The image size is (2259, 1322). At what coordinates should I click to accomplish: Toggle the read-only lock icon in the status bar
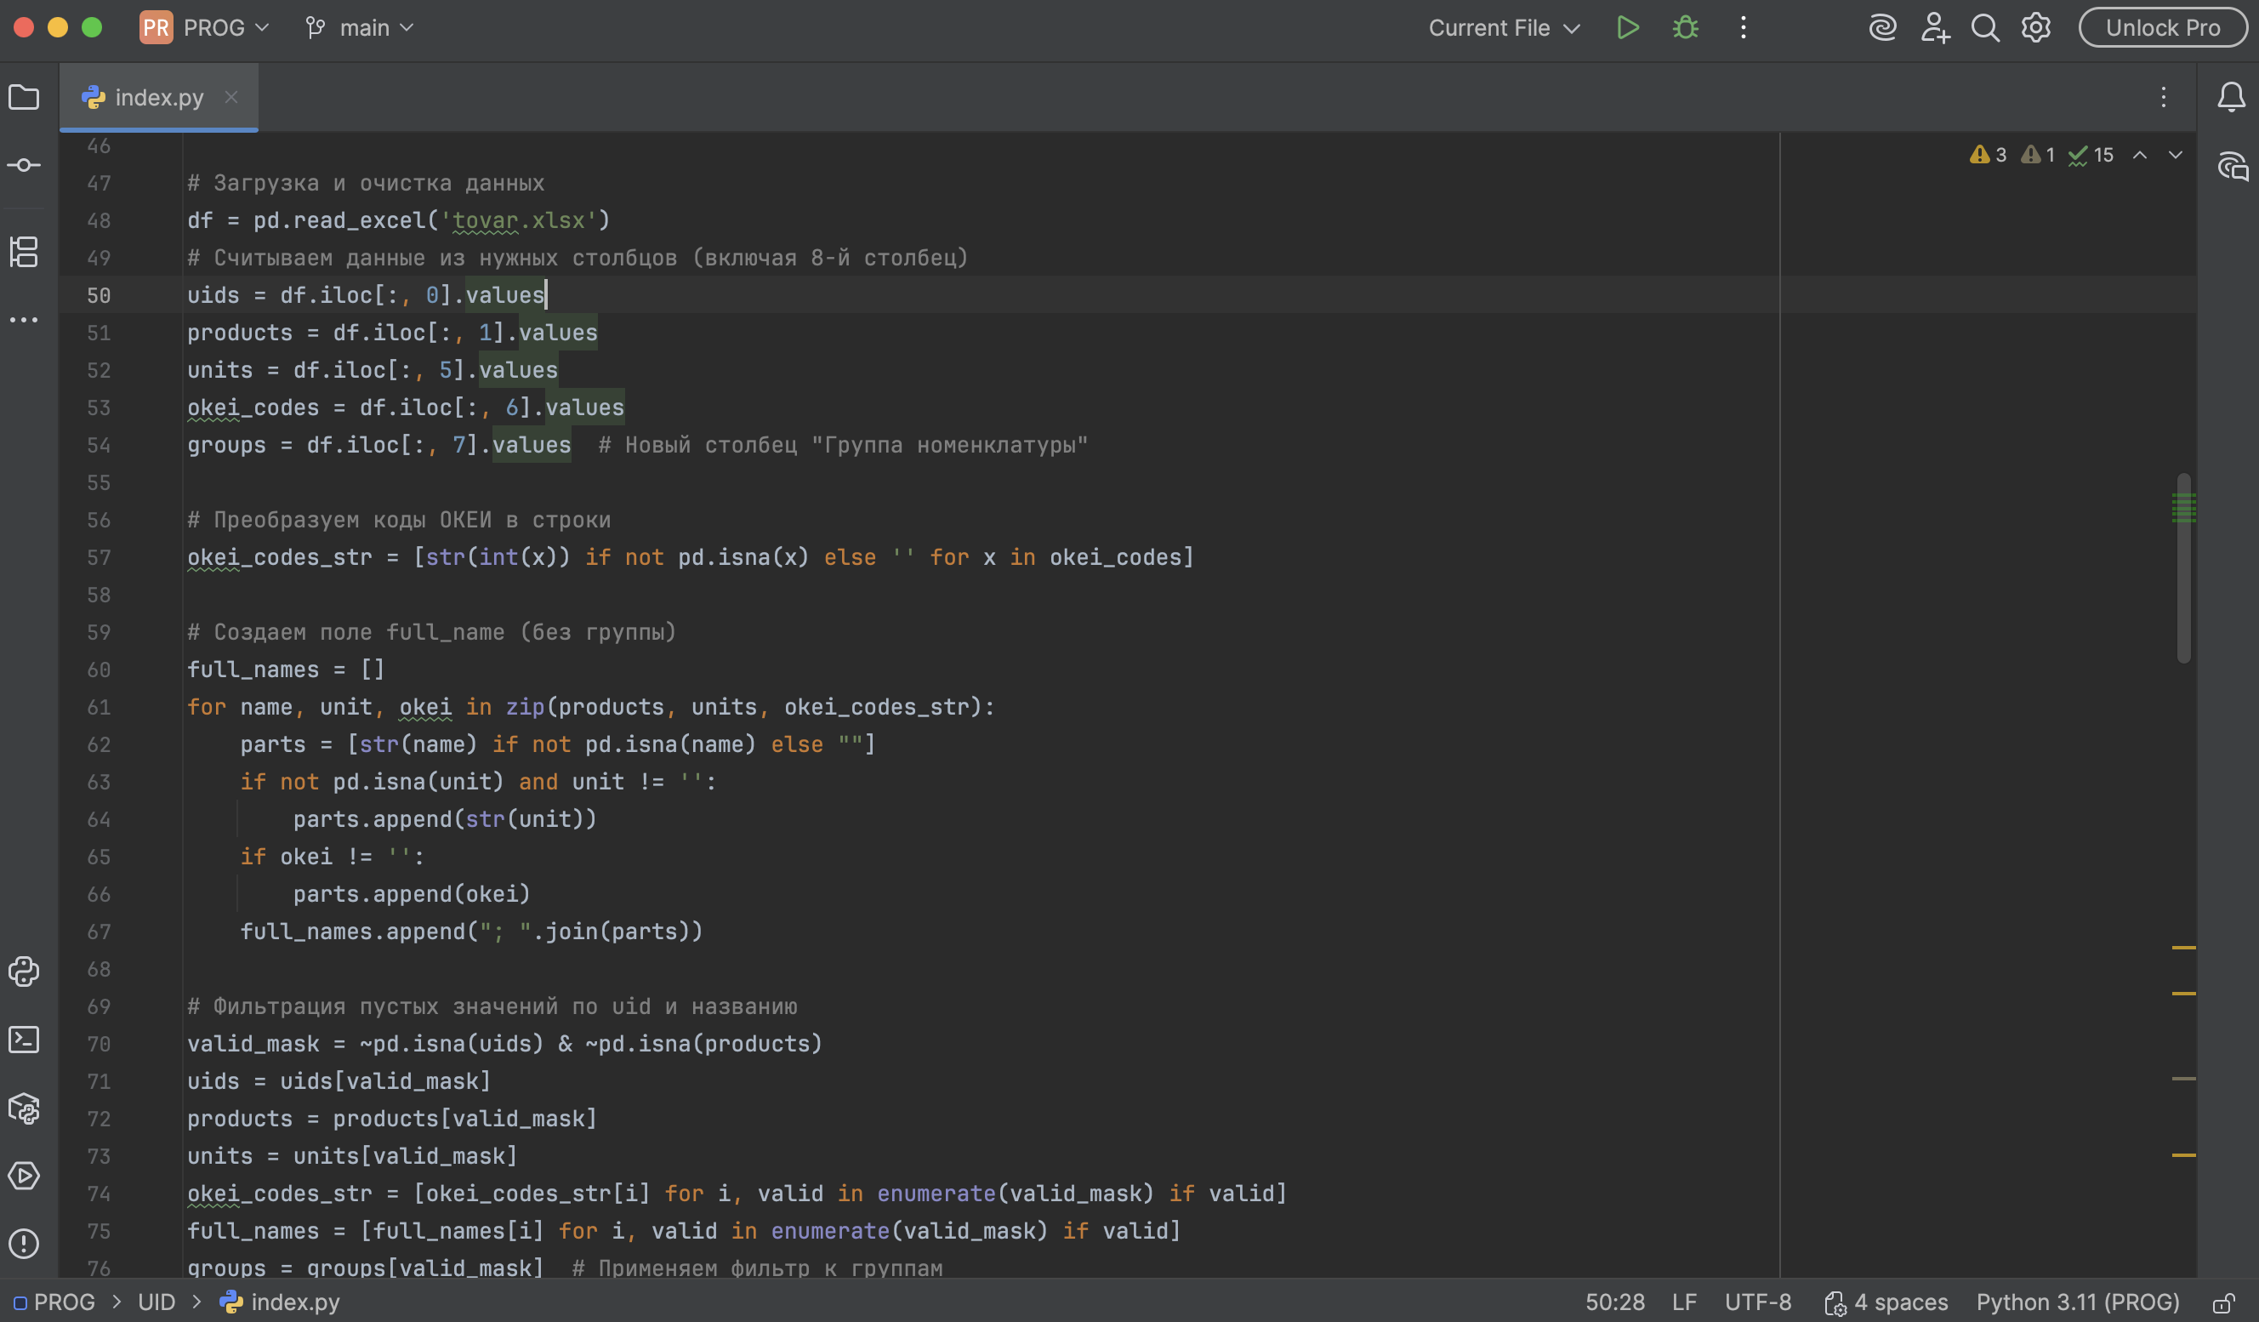2223,1302
